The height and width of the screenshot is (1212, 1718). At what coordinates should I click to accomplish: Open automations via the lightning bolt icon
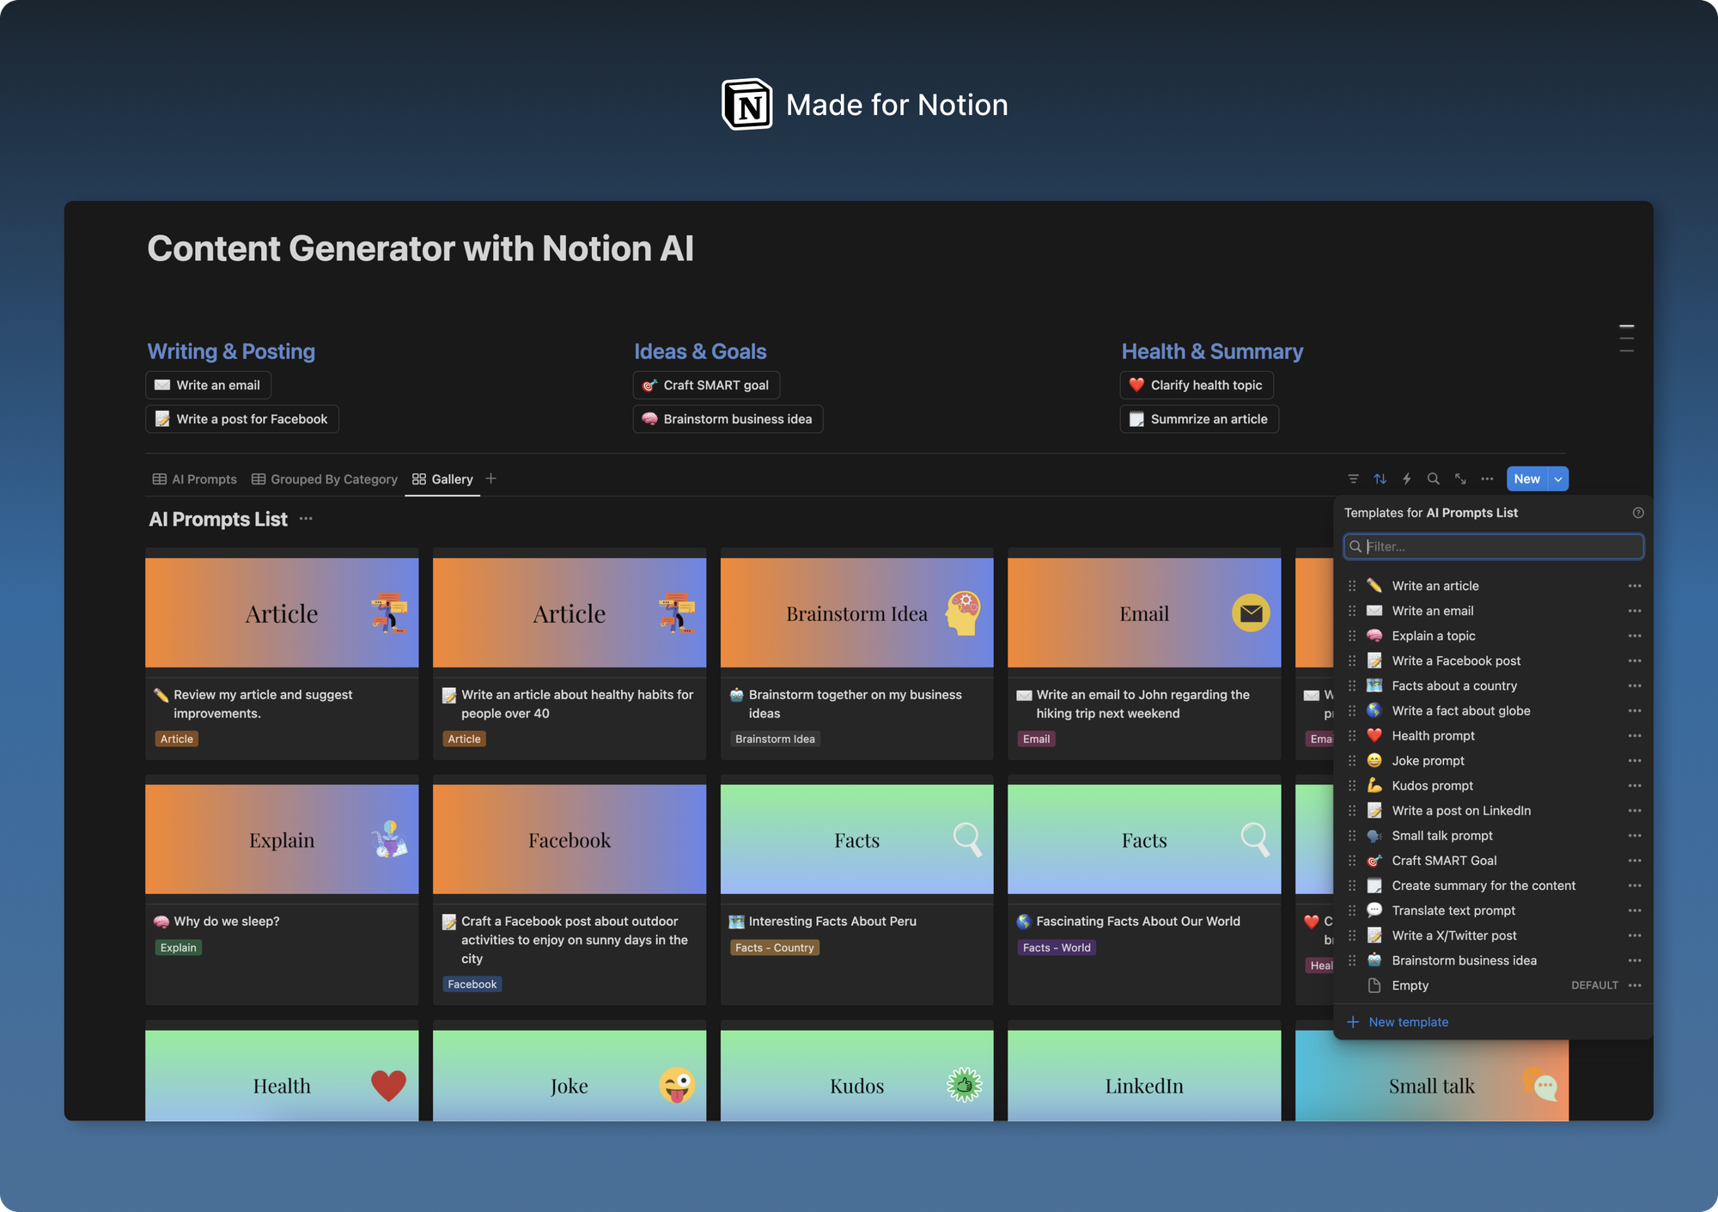click(1407, 478)
